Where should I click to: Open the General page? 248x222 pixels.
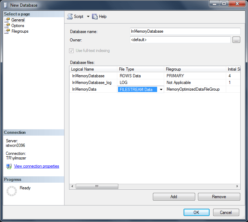pos(18,20)
